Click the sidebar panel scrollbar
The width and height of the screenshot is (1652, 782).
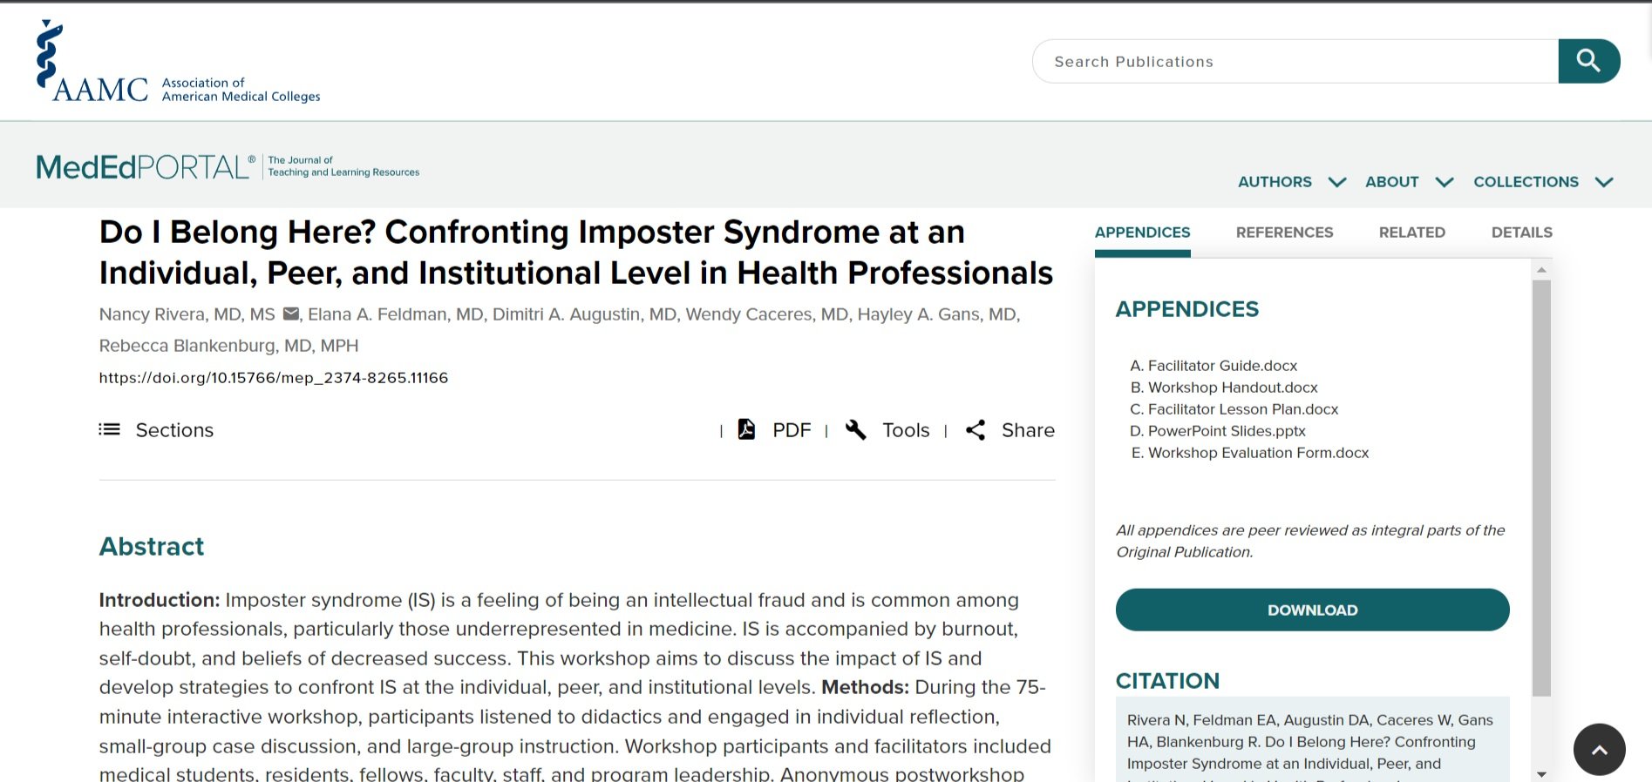coord(1541,488)
